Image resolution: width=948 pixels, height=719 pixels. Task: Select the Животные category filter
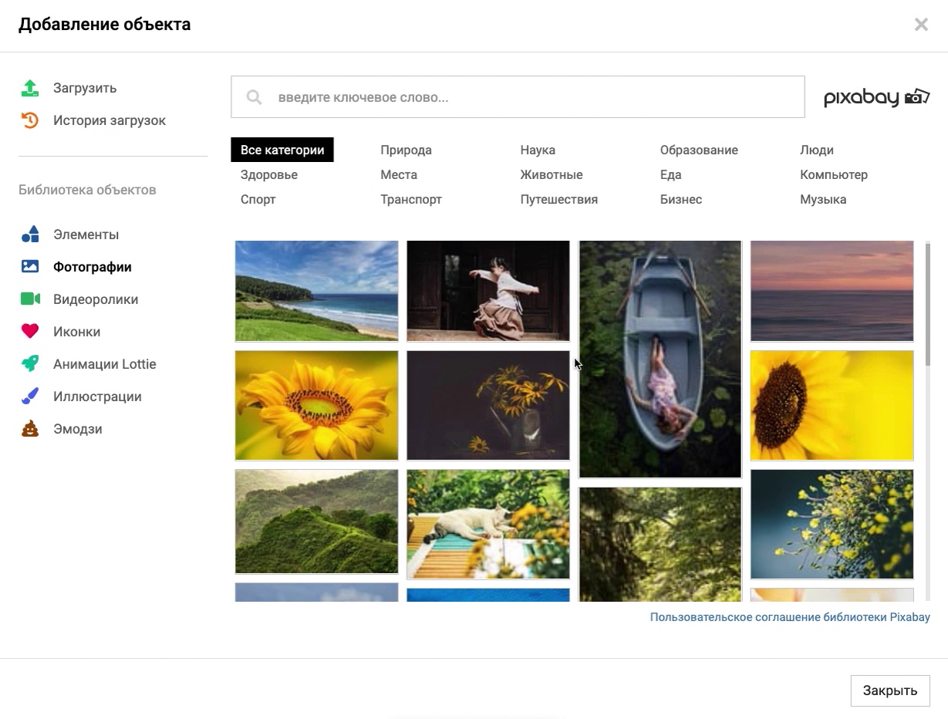(x=551, y=175)
